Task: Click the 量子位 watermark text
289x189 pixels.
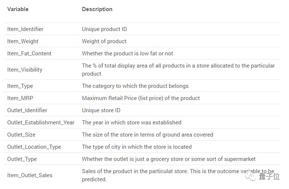Action: 269,178
